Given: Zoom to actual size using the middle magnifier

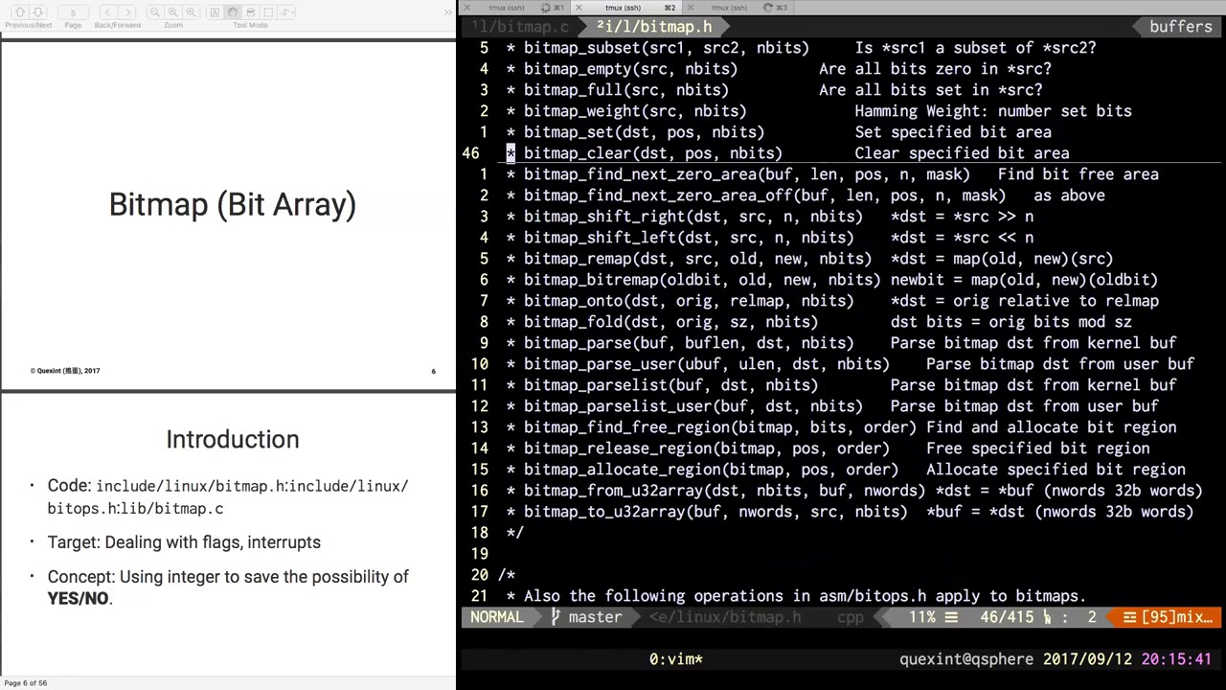Looking at the screenshot, I should [172, 12].
